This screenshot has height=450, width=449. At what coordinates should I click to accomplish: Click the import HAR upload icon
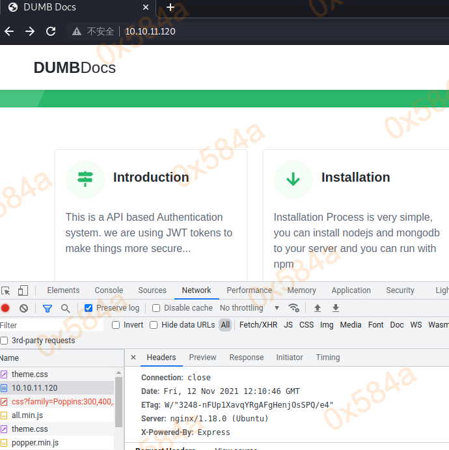318,308
